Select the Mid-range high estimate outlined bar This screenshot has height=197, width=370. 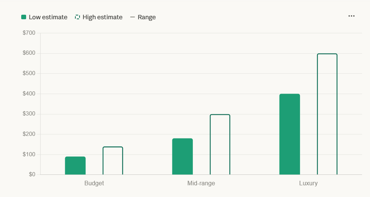(220, 144)
